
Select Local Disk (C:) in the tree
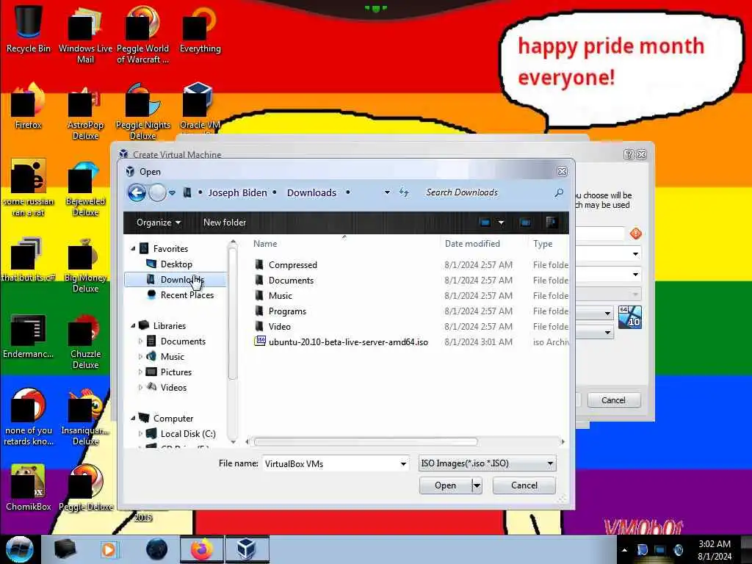pos(188,433)
